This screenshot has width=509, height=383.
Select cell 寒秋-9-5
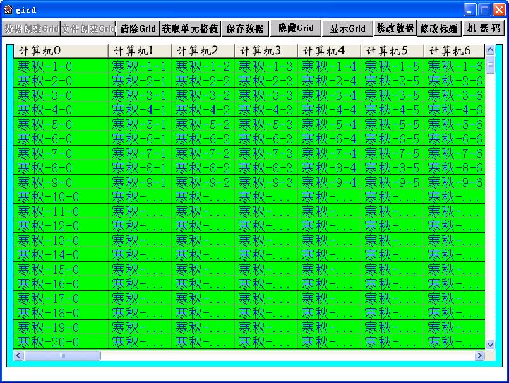coord(392,182)
